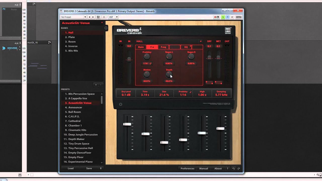Add a bank with the plus button
This screenshot has height=181, width=322.
(x=96, y=85)
